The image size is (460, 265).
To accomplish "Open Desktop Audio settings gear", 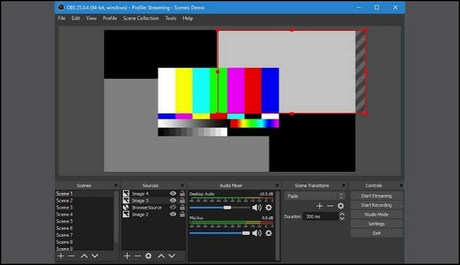I will 268,207.
